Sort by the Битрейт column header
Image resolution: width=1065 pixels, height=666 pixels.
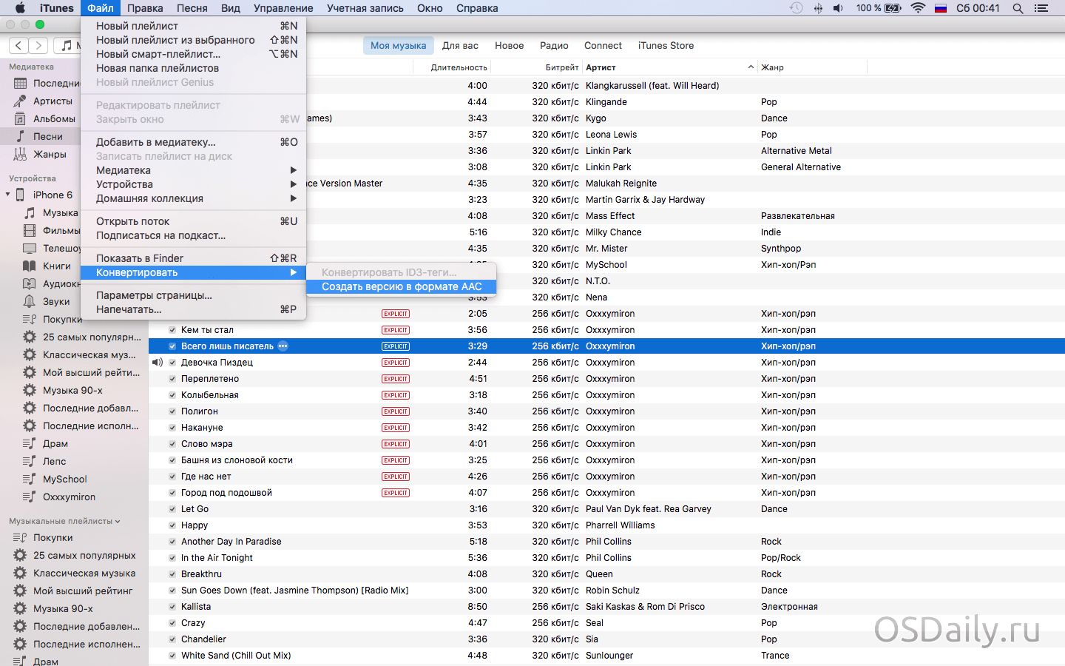[562, 67]
